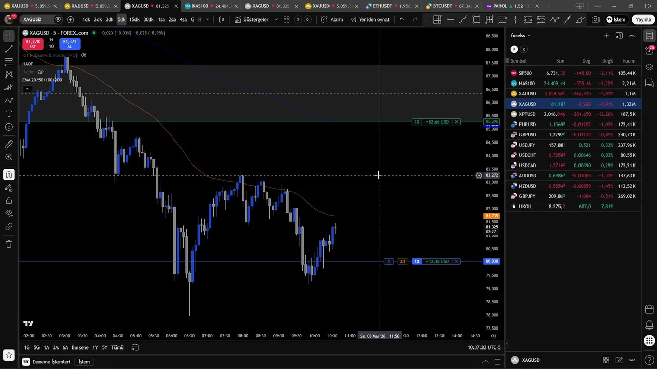
Task: Select the ruler measure tool
Action: (9, 145)
